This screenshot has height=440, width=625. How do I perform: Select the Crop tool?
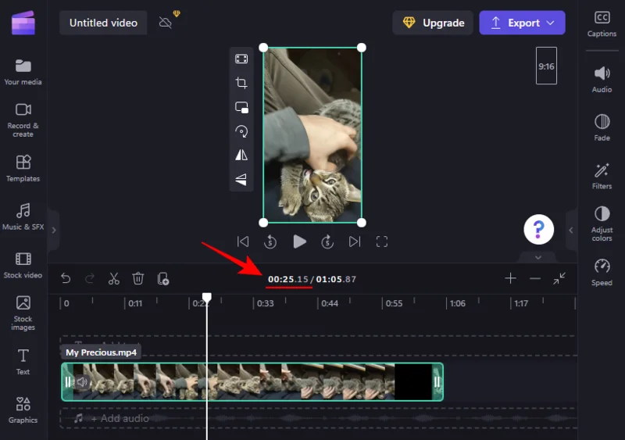241,83
